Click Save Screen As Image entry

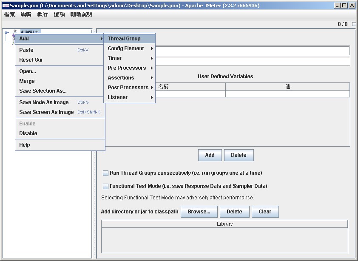60,112
